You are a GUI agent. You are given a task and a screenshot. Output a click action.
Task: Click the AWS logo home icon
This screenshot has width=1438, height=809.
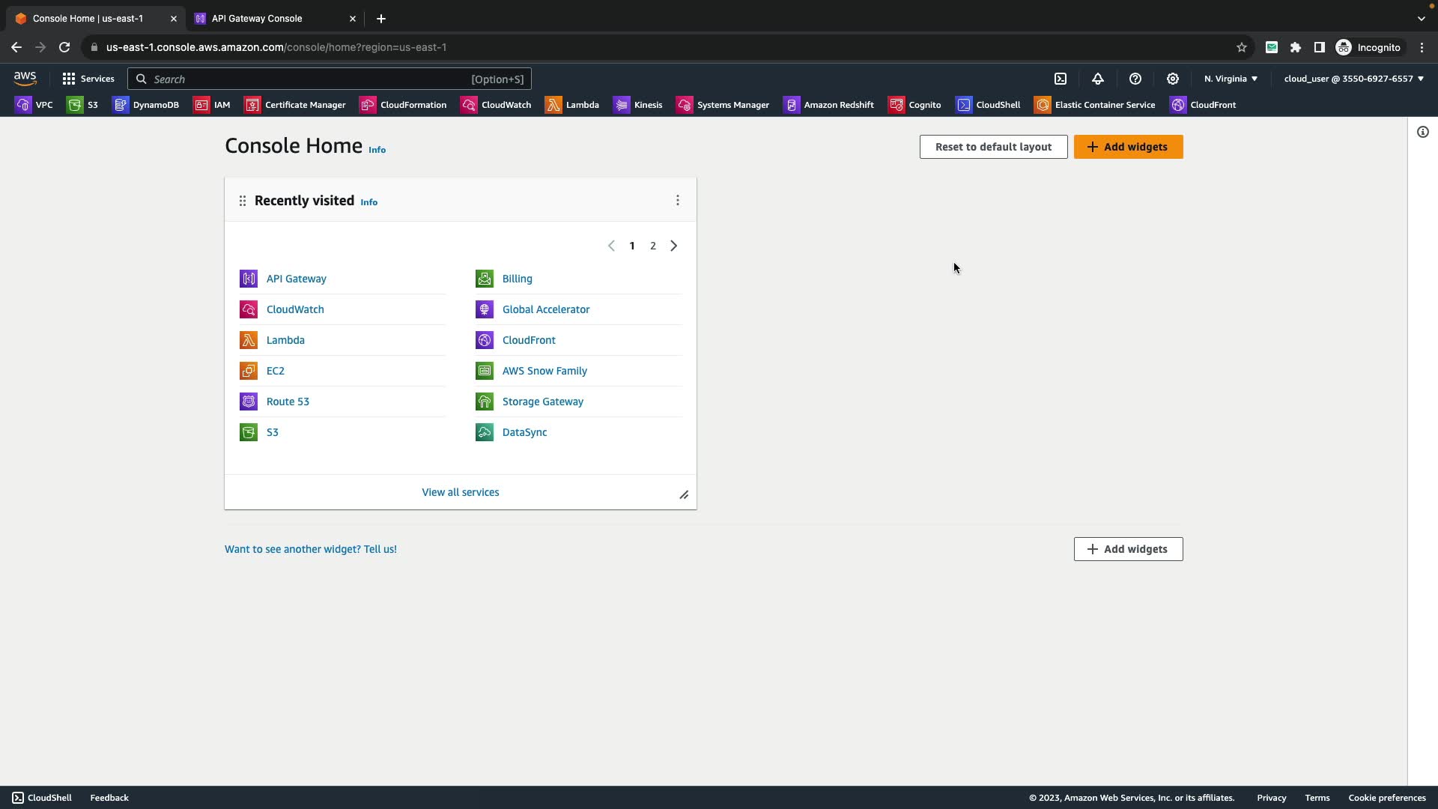click(25, 79)
